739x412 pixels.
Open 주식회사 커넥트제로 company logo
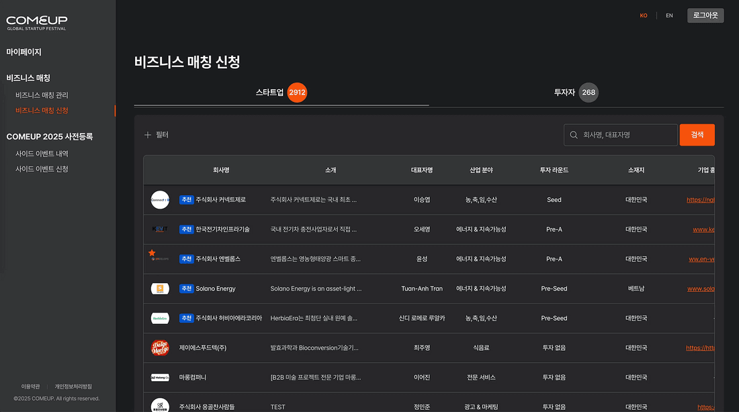pos(160,200)
